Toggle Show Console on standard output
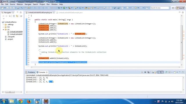This screenshot has height=104, width=186. (x=159, y=72)
